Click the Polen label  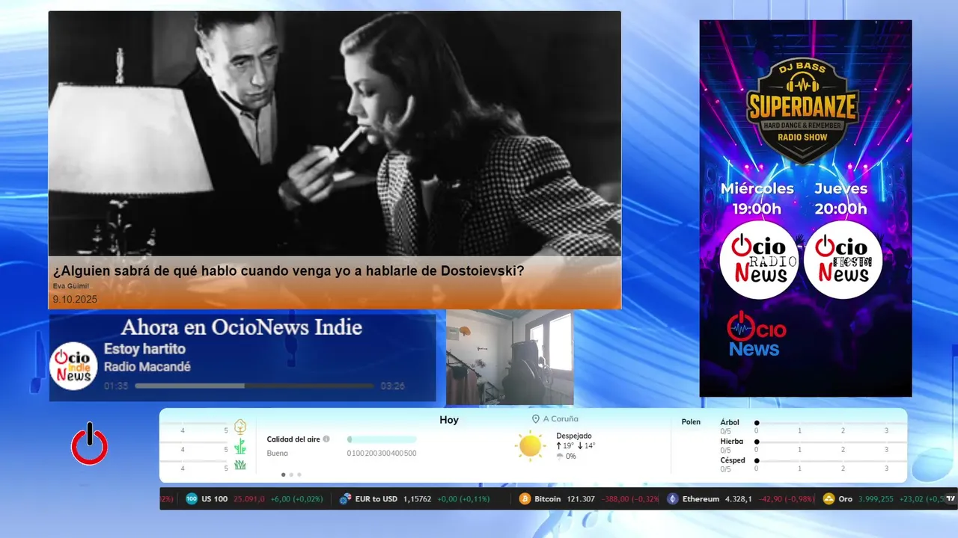point(691,422)
